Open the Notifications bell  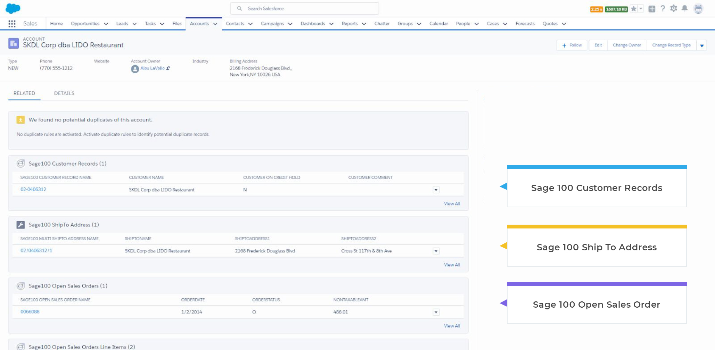(684, 9)
